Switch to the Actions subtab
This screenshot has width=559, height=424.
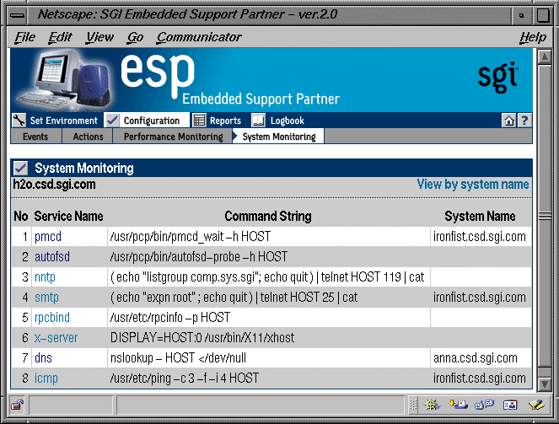(x=88, y=137)
